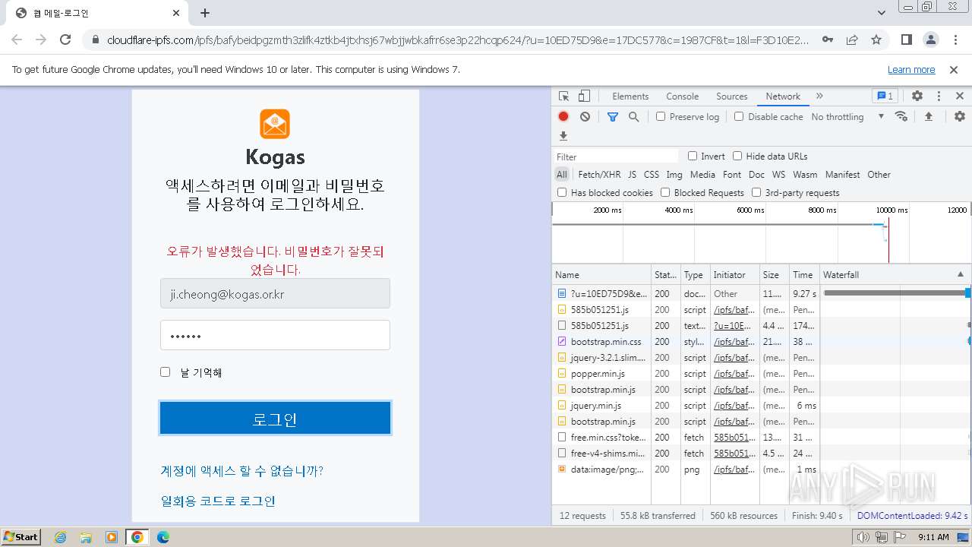Toggle the browser side panel
Screen dimensions: 972x547
(907, 40)
